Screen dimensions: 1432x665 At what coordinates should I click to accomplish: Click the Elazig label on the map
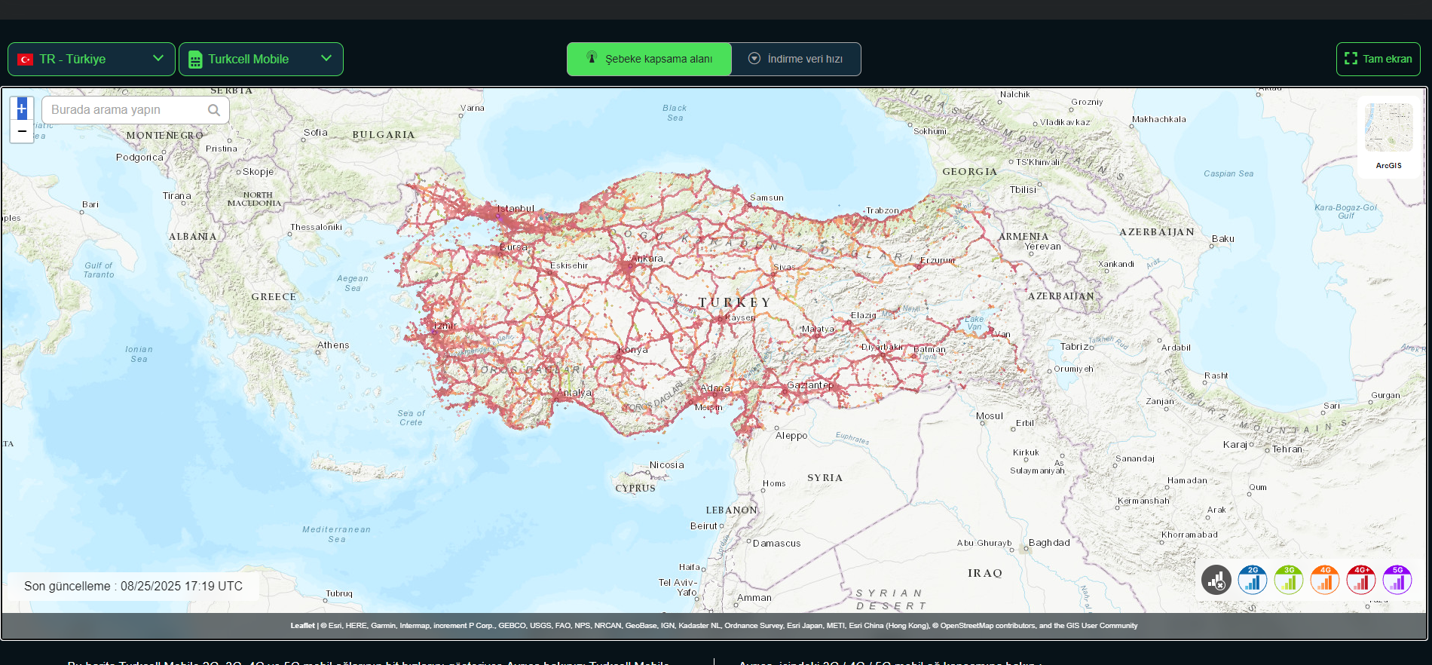tap(864, 316)
